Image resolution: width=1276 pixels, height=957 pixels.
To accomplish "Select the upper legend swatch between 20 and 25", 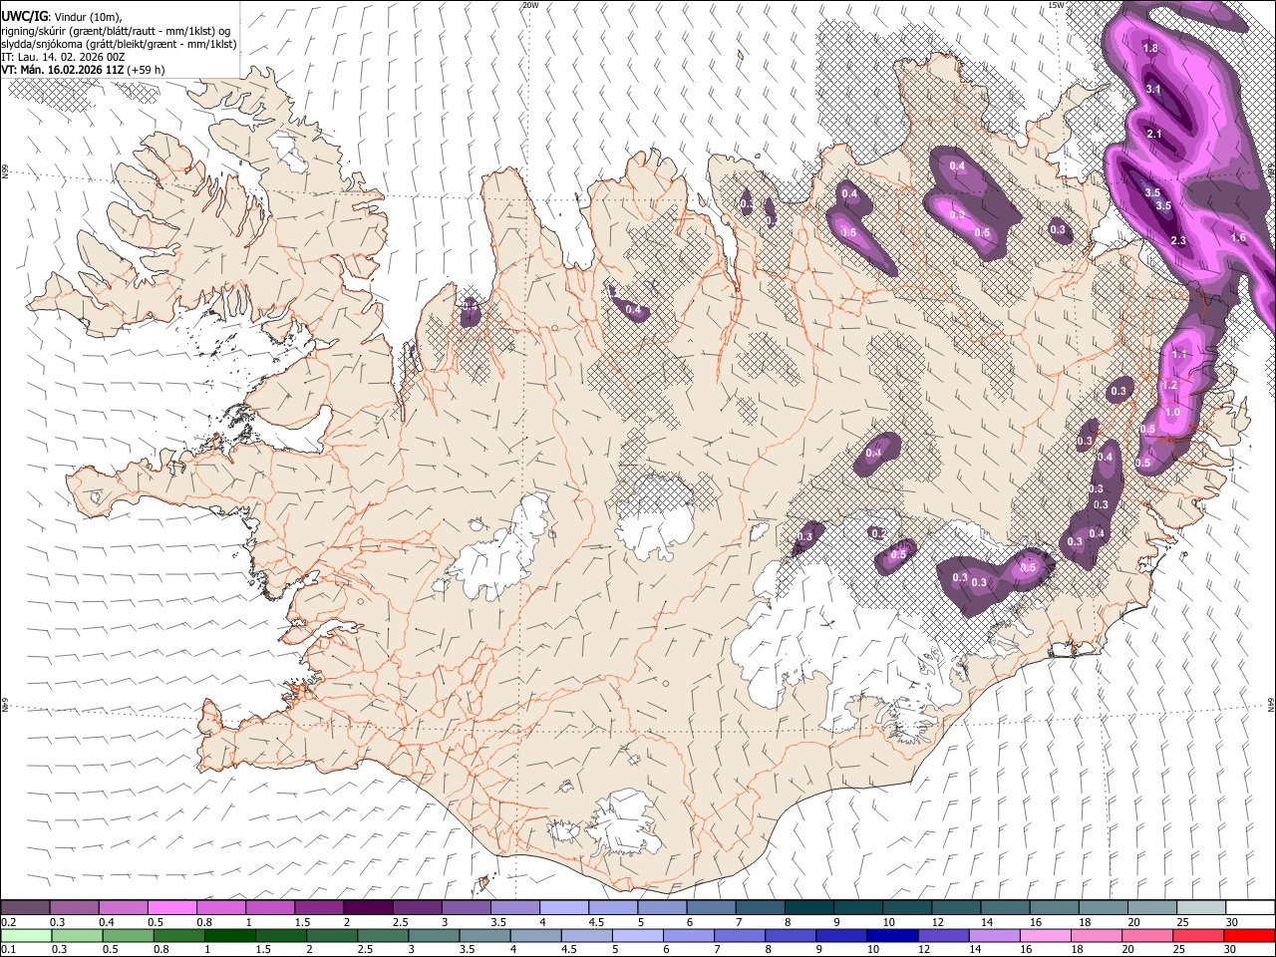I will point(1153,907).
